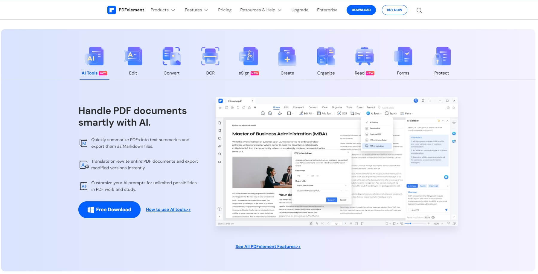Click the blue DOWNLOAD button in header
This screenshot has height=274, width=538.
361,10
